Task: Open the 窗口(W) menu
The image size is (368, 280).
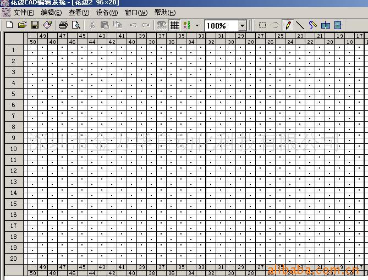Action: (x=136, y=13)
